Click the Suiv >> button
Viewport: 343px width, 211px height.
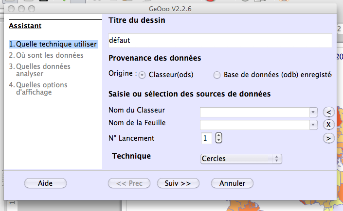coord(178,183)
